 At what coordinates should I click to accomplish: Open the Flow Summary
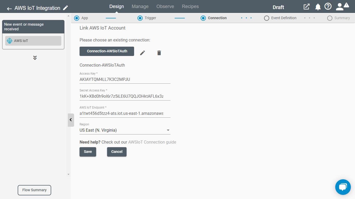(x=34, y=190)
